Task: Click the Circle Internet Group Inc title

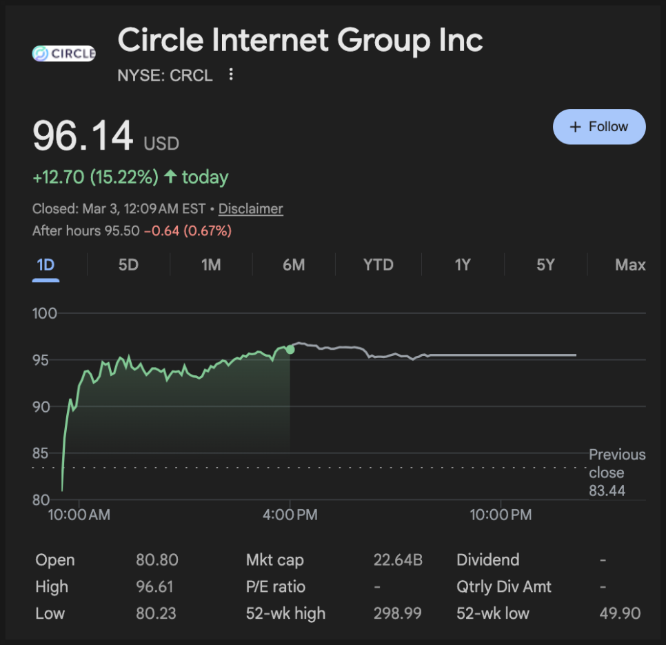Action: pos(300,41)
